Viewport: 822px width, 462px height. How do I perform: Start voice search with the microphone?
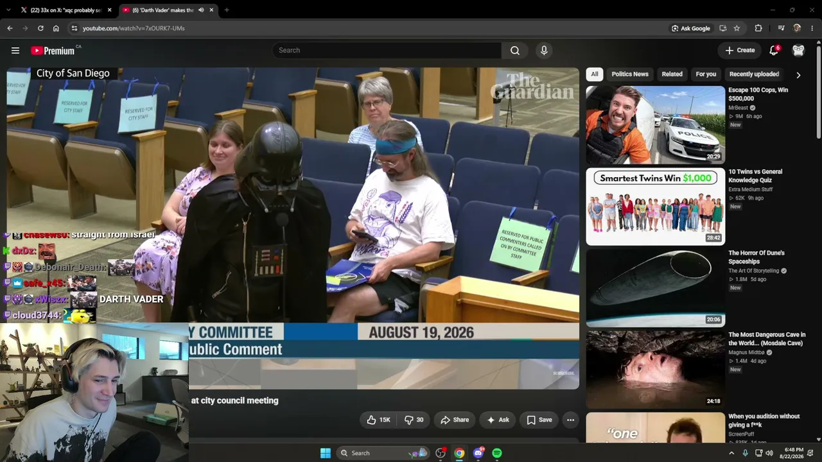[544, 50]
